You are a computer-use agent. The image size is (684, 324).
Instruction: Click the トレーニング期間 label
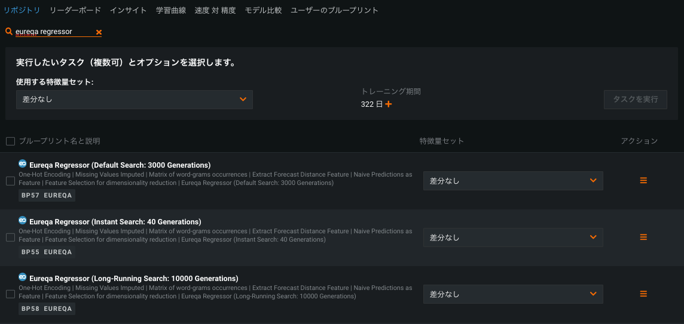[391, 91]
